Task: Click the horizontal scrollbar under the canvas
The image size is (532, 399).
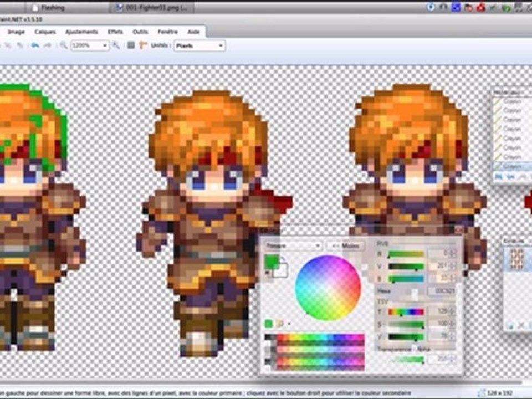Action: pos(260,383)
